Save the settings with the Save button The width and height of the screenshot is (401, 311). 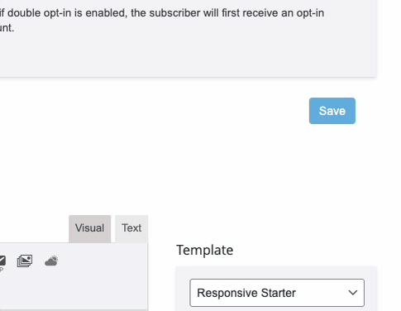(x=332, y=111)
